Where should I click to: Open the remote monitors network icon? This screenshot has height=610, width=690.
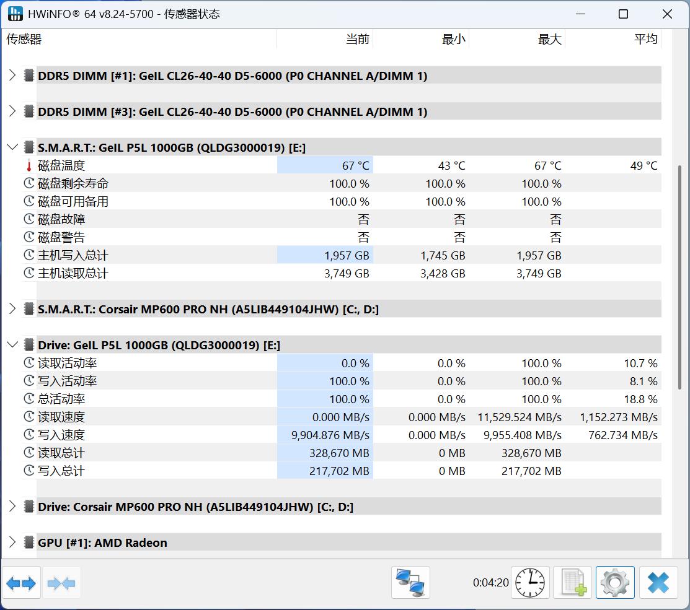tap(410, 583)
